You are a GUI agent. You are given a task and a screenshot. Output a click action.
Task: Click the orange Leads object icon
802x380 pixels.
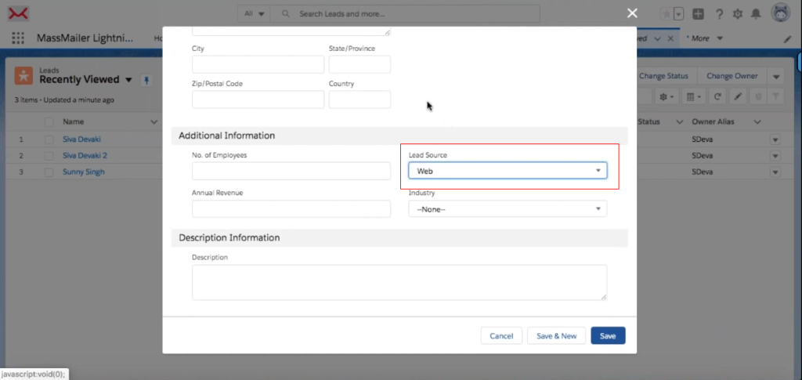(x=23, y=76)
